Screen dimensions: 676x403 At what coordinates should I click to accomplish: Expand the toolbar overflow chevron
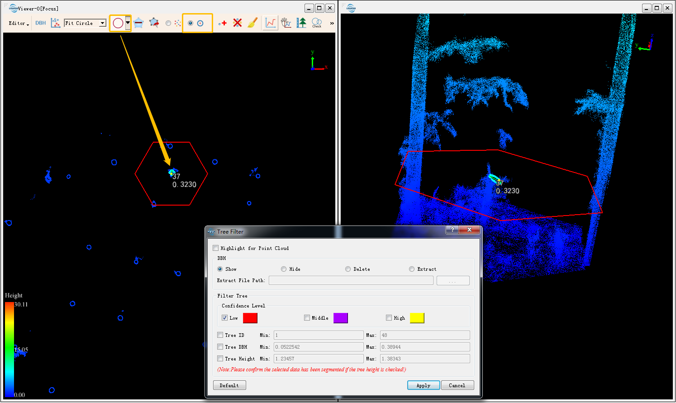coord(332,23)
